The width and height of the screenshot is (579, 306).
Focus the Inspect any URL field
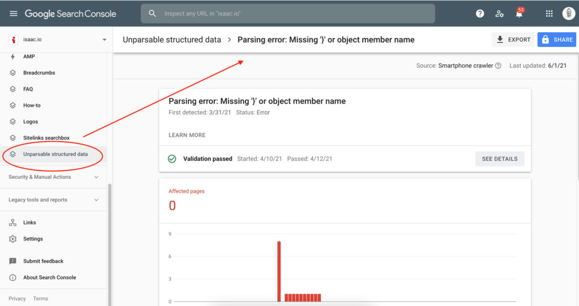pos(288,14)
